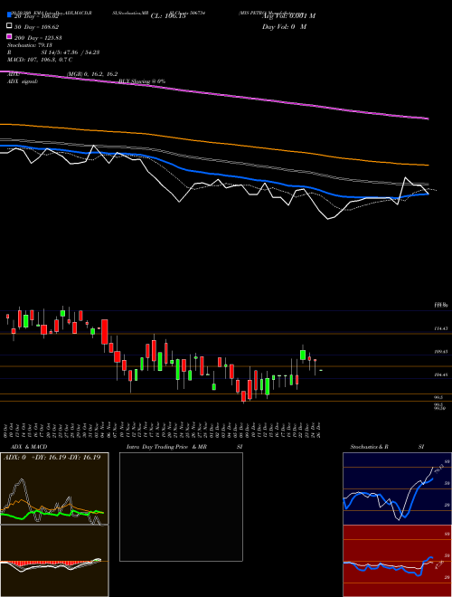This screenshot has height=597, width=452.
Task: Click the tall green candlestick near 22 Dec
Action: pyautogui.click(x=303, y=355)
